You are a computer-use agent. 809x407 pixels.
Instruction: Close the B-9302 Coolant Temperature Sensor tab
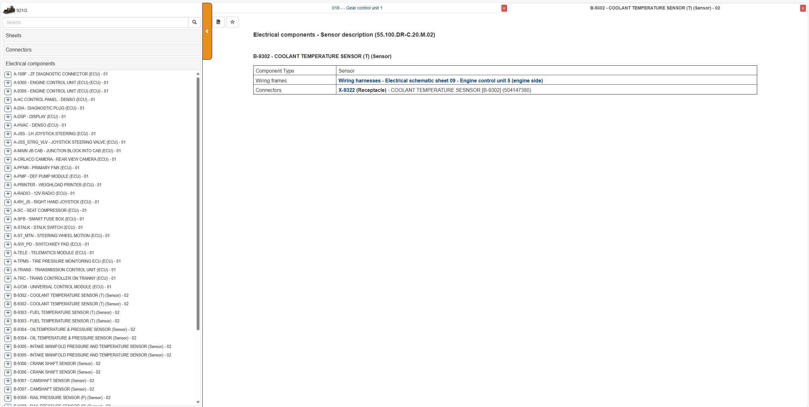[803, 8]
